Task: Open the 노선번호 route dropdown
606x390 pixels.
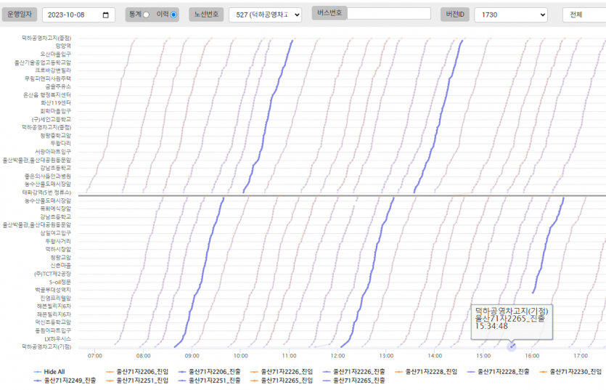Action: click(x=265, y=15)
